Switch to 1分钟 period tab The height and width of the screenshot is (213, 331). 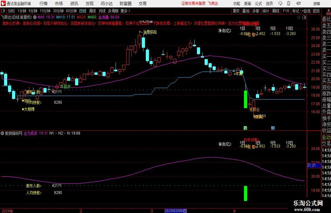22,11
